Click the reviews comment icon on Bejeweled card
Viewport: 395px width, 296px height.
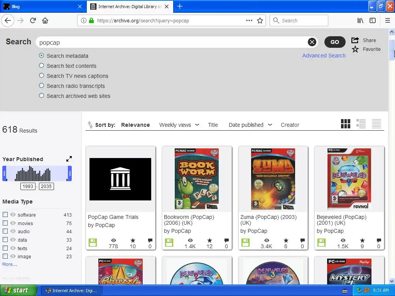pos(379,240)
